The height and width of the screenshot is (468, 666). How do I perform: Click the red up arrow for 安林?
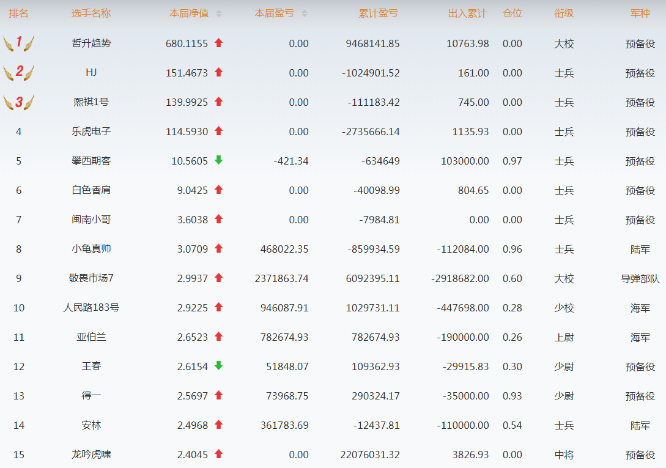[219, 424]
